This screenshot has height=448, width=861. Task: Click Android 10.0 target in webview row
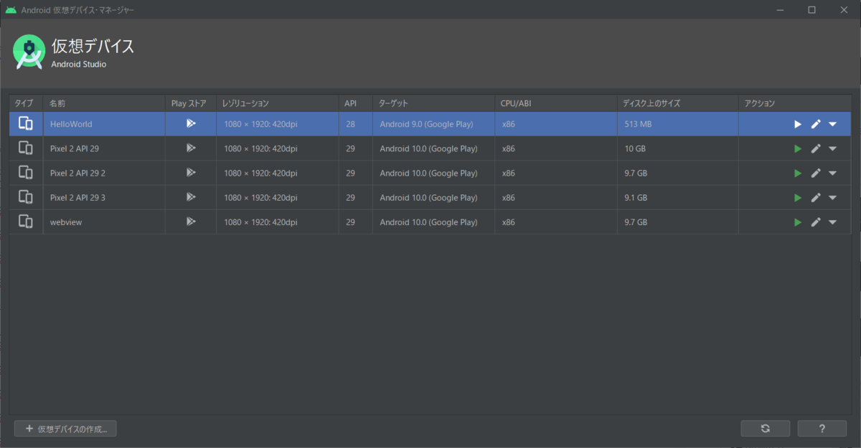[x=433, y=222]
